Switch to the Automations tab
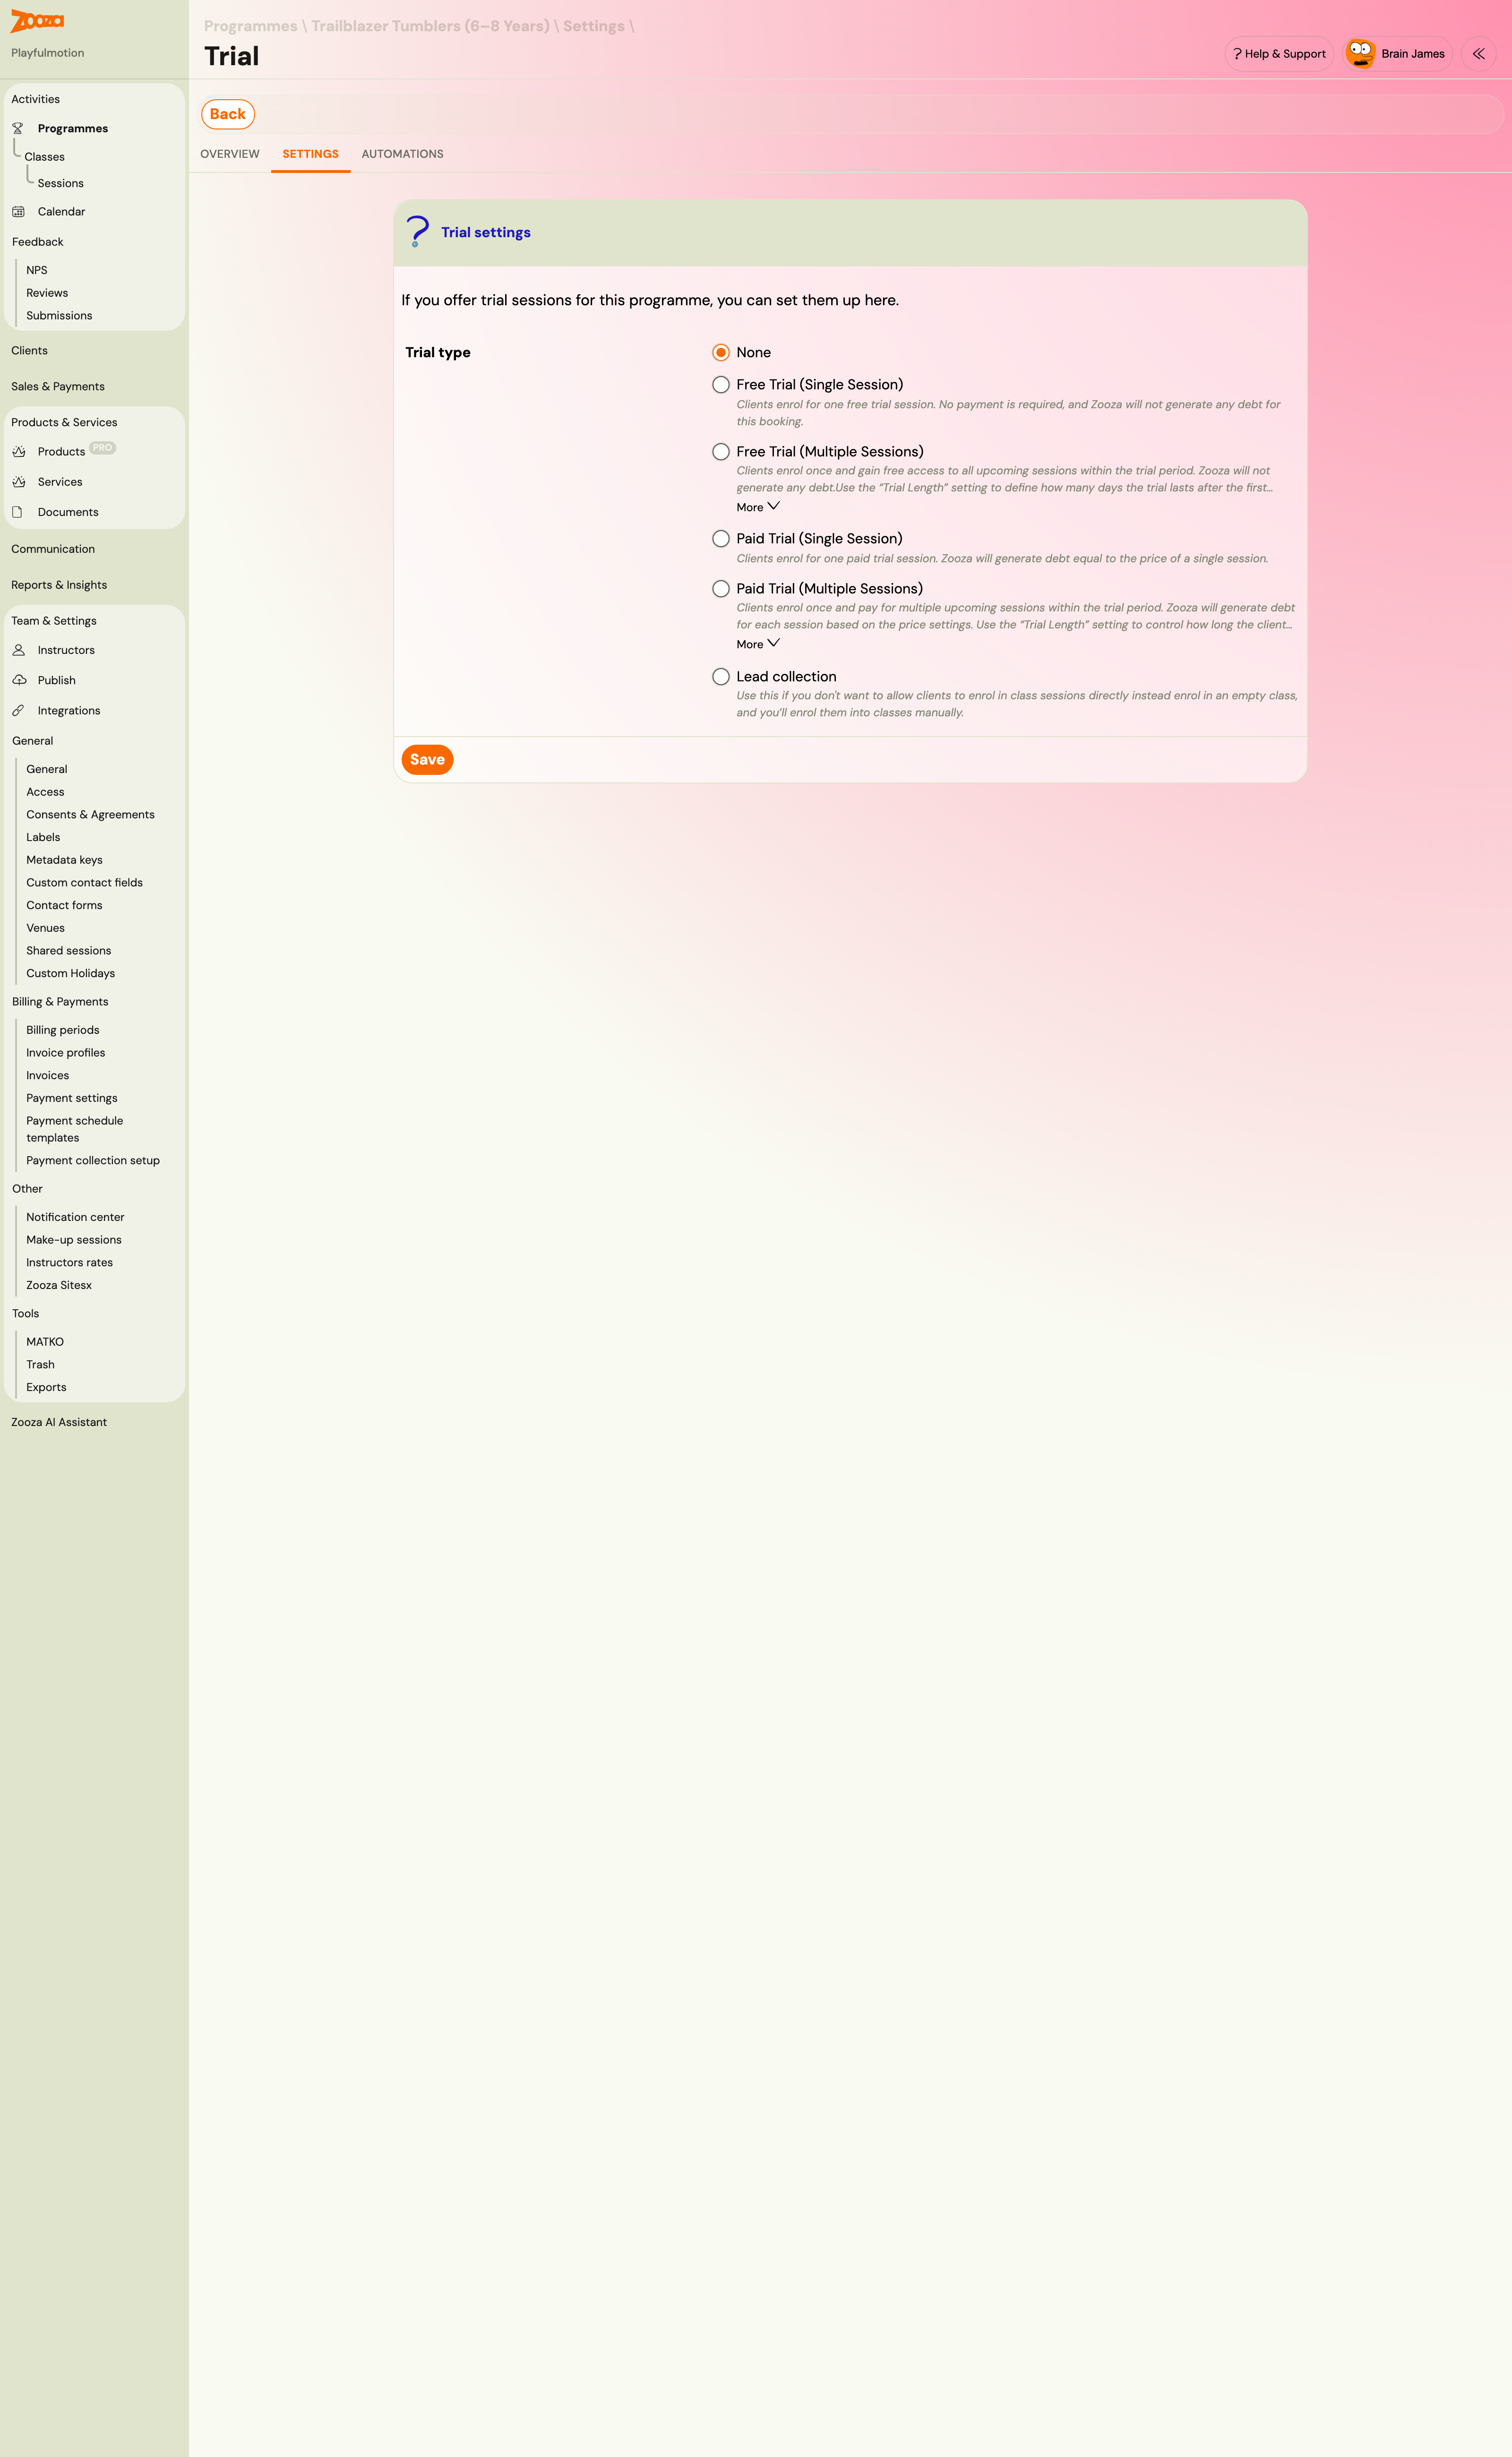This screenshot has height=2457, width=1512. 402,154
